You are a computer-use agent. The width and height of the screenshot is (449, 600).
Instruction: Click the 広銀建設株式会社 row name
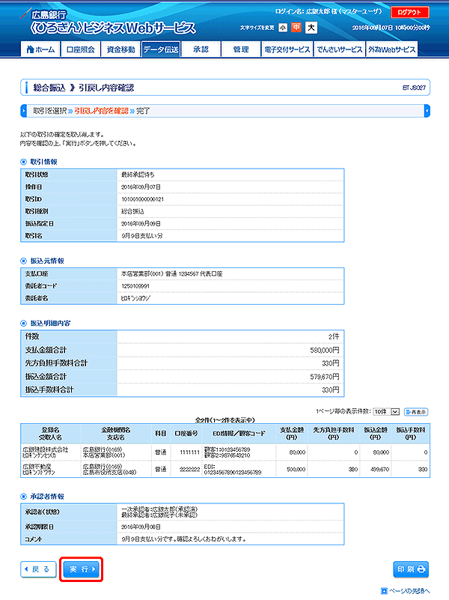pos(46,449)
